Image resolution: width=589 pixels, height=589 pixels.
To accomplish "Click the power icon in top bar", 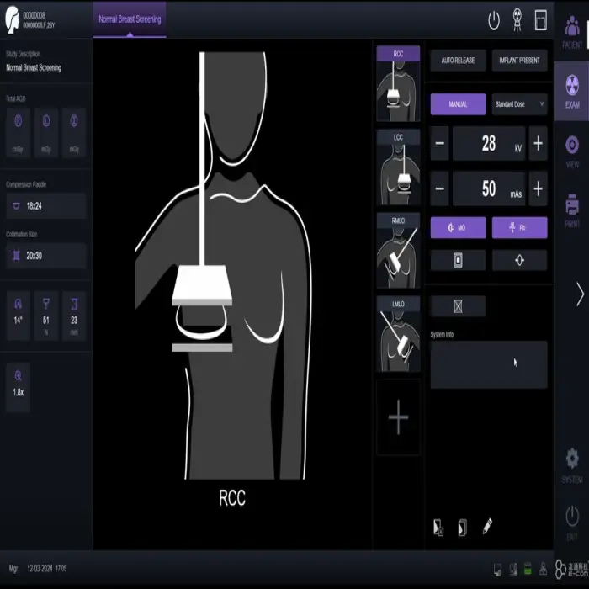I will 494,19.
